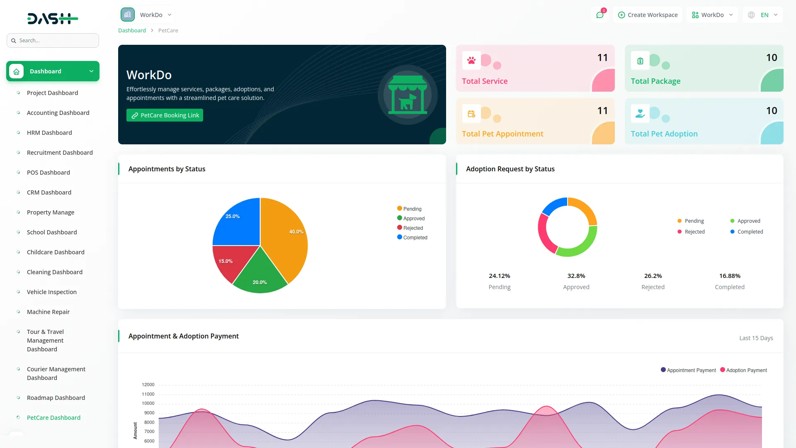
Task: Click the clipboard icon on Total Package card
Action: coord(640,61)
